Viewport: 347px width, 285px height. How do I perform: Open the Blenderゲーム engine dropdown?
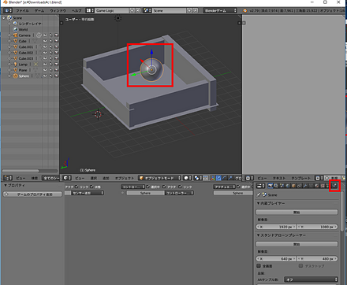pos(220,10)
